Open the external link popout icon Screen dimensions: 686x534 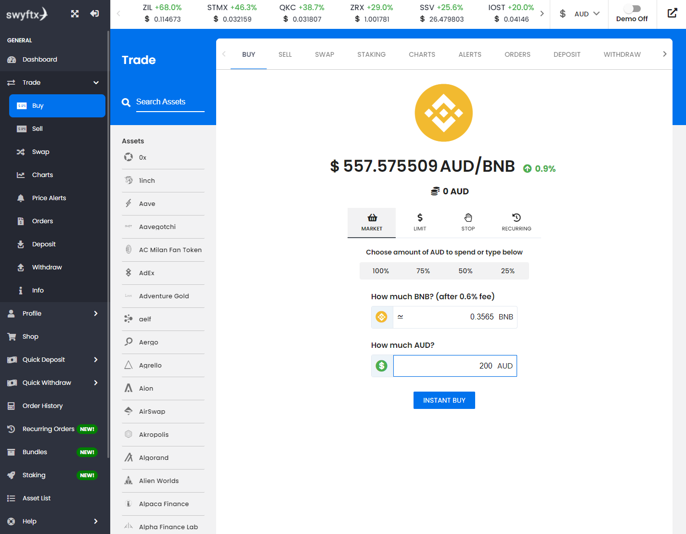(672, 13)
